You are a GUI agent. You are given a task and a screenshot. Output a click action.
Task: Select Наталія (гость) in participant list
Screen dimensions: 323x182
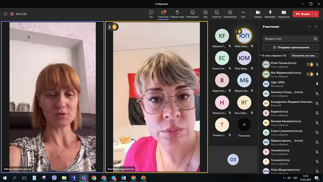(x=291, y=152)
